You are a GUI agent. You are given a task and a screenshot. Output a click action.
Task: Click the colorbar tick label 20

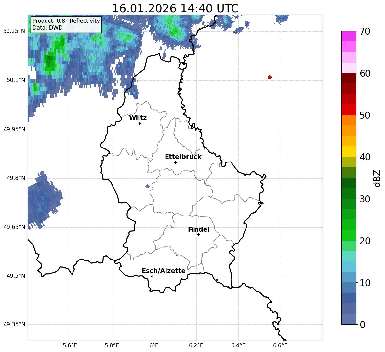(x=365, y=241)
